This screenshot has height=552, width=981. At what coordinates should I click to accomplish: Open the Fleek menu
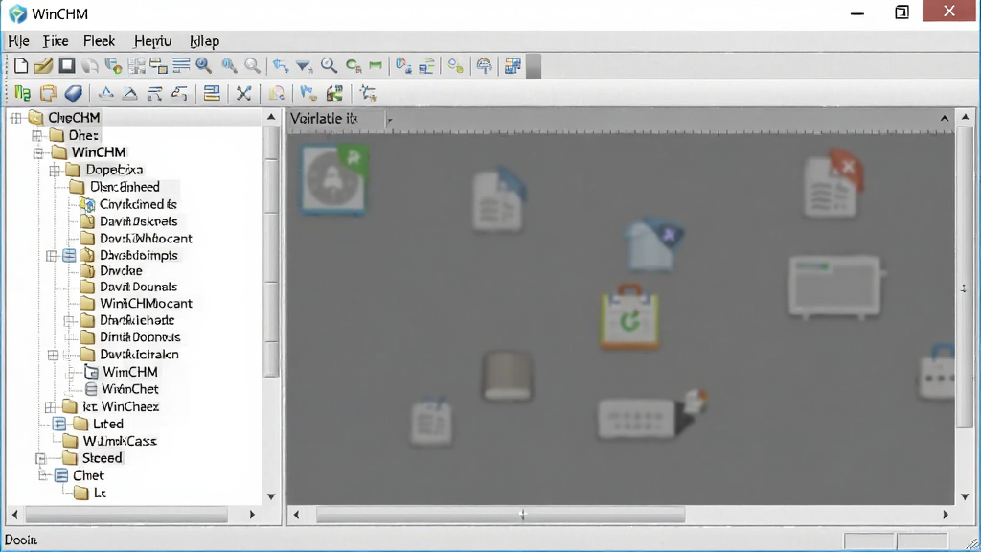point(99,41)
